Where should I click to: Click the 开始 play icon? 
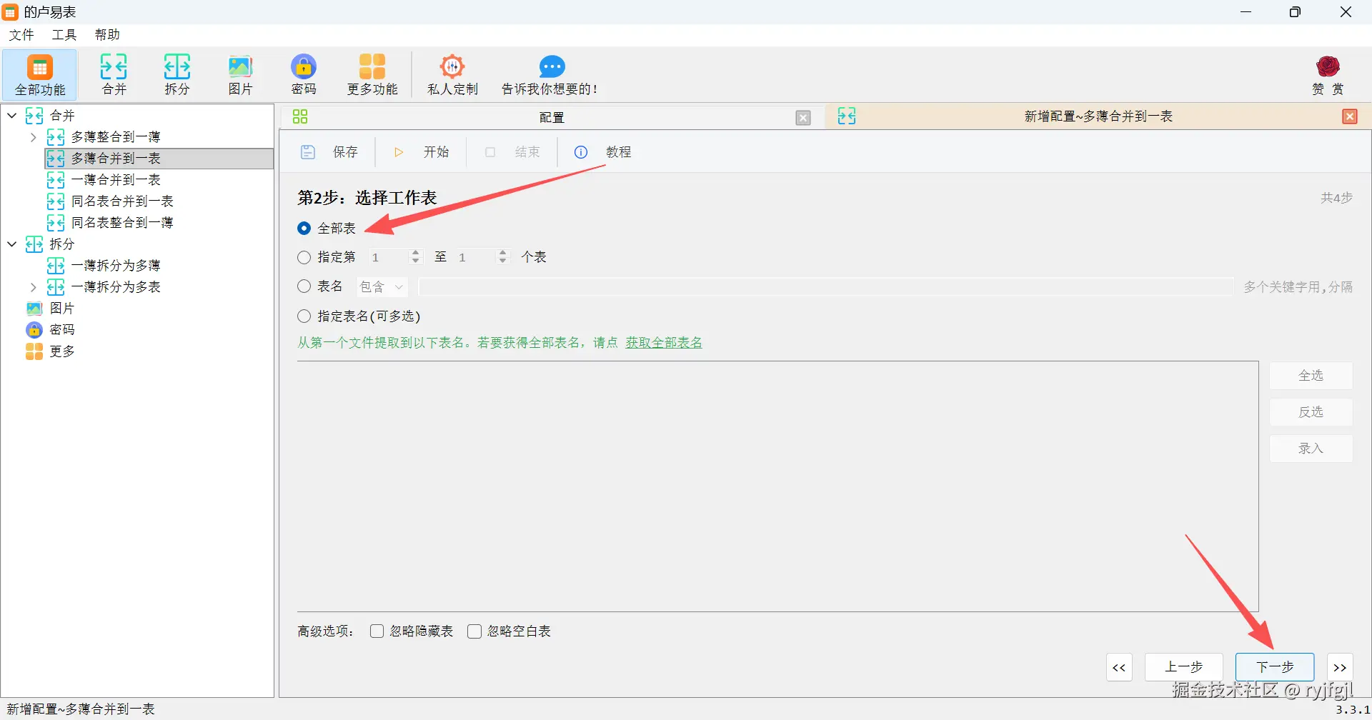tap(399, 152)
